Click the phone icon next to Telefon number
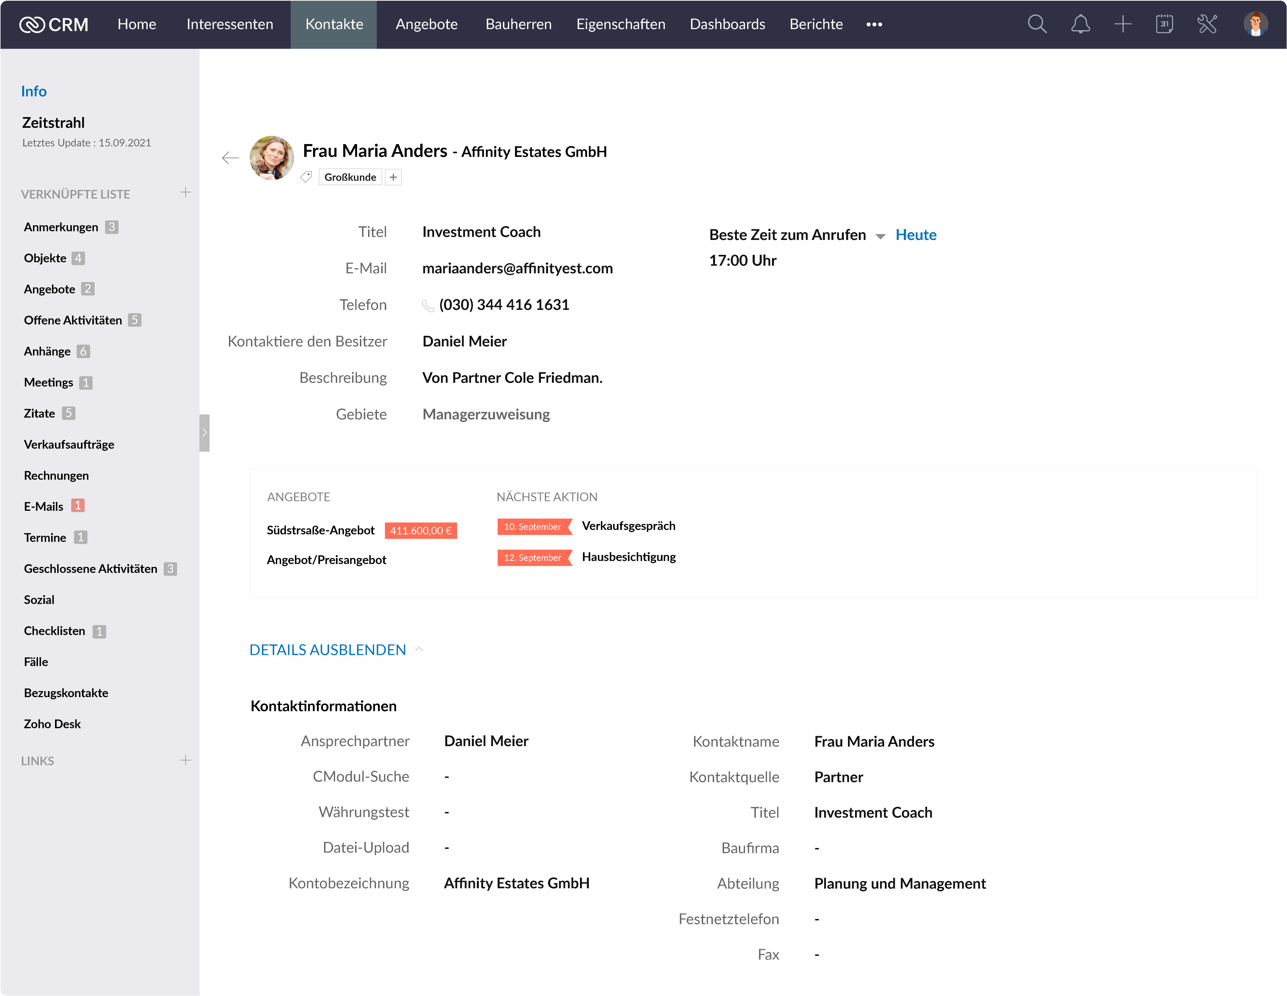Image resolution: width=1287 pixels, height=996 pixels. [428, 305]
